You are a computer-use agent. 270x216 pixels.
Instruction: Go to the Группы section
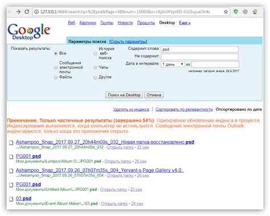(107, 23)
